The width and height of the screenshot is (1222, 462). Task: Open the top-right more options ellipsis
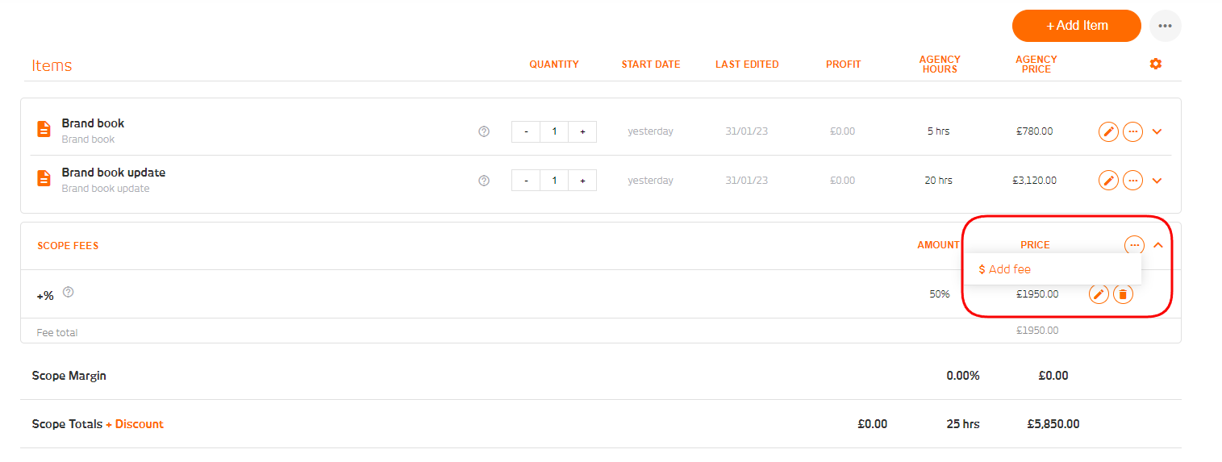click(1166, 26)
